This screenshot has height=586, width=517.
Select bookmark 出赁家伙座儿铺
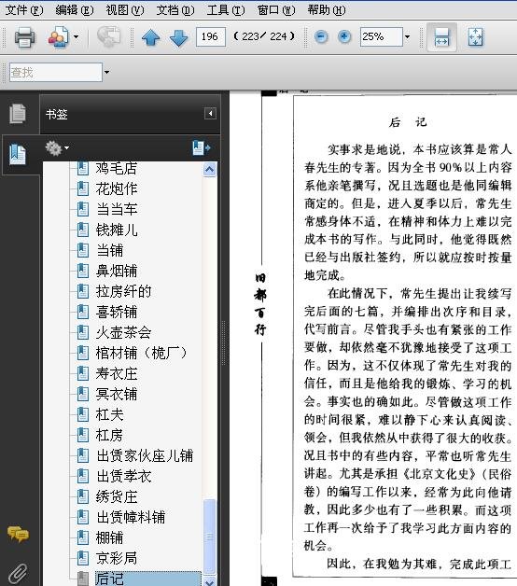coord(145,456)
